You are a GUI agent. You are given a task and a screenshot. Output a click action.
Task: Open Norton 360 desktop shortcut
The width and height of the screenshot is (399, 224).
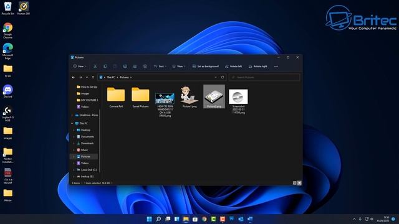(24, 8)
